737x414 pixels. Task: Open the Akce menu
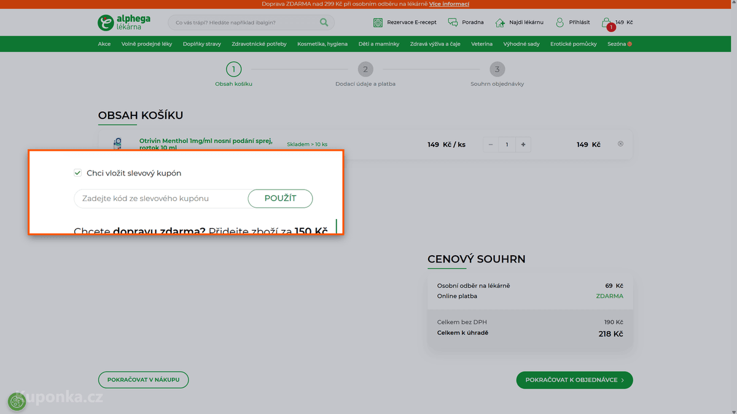[104, 44]
